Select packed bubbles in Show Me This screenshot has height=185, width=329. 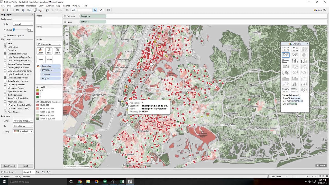(x=304, y=90)
